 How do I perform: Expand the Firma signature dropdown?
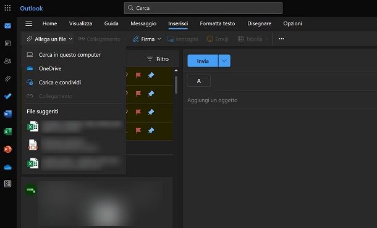[159, 39]
